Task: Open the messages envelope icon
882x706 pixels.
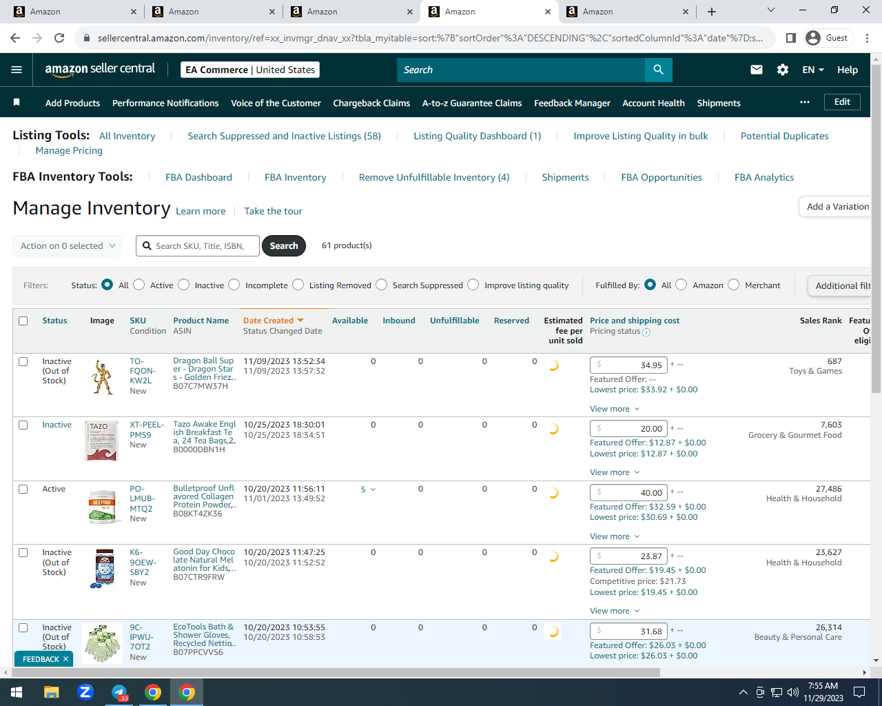Action: click(757, 70)
